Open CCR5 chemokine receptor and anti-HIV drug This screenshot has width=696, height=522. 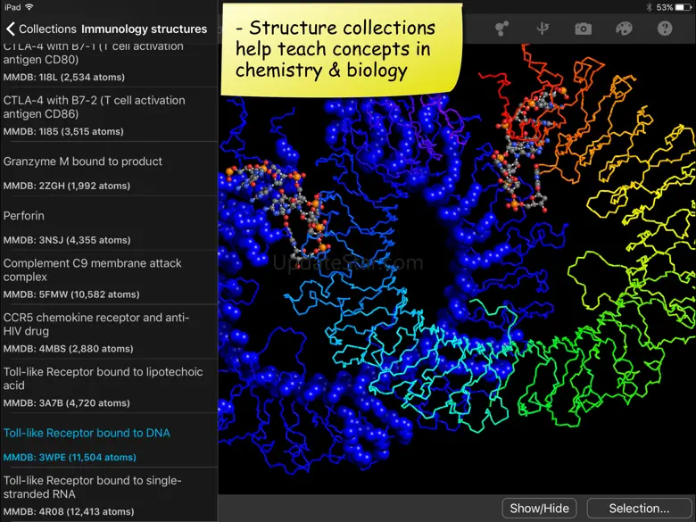click(109, 332)
